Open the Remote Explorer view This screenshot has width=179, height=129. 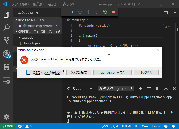[x=7, y=80]
